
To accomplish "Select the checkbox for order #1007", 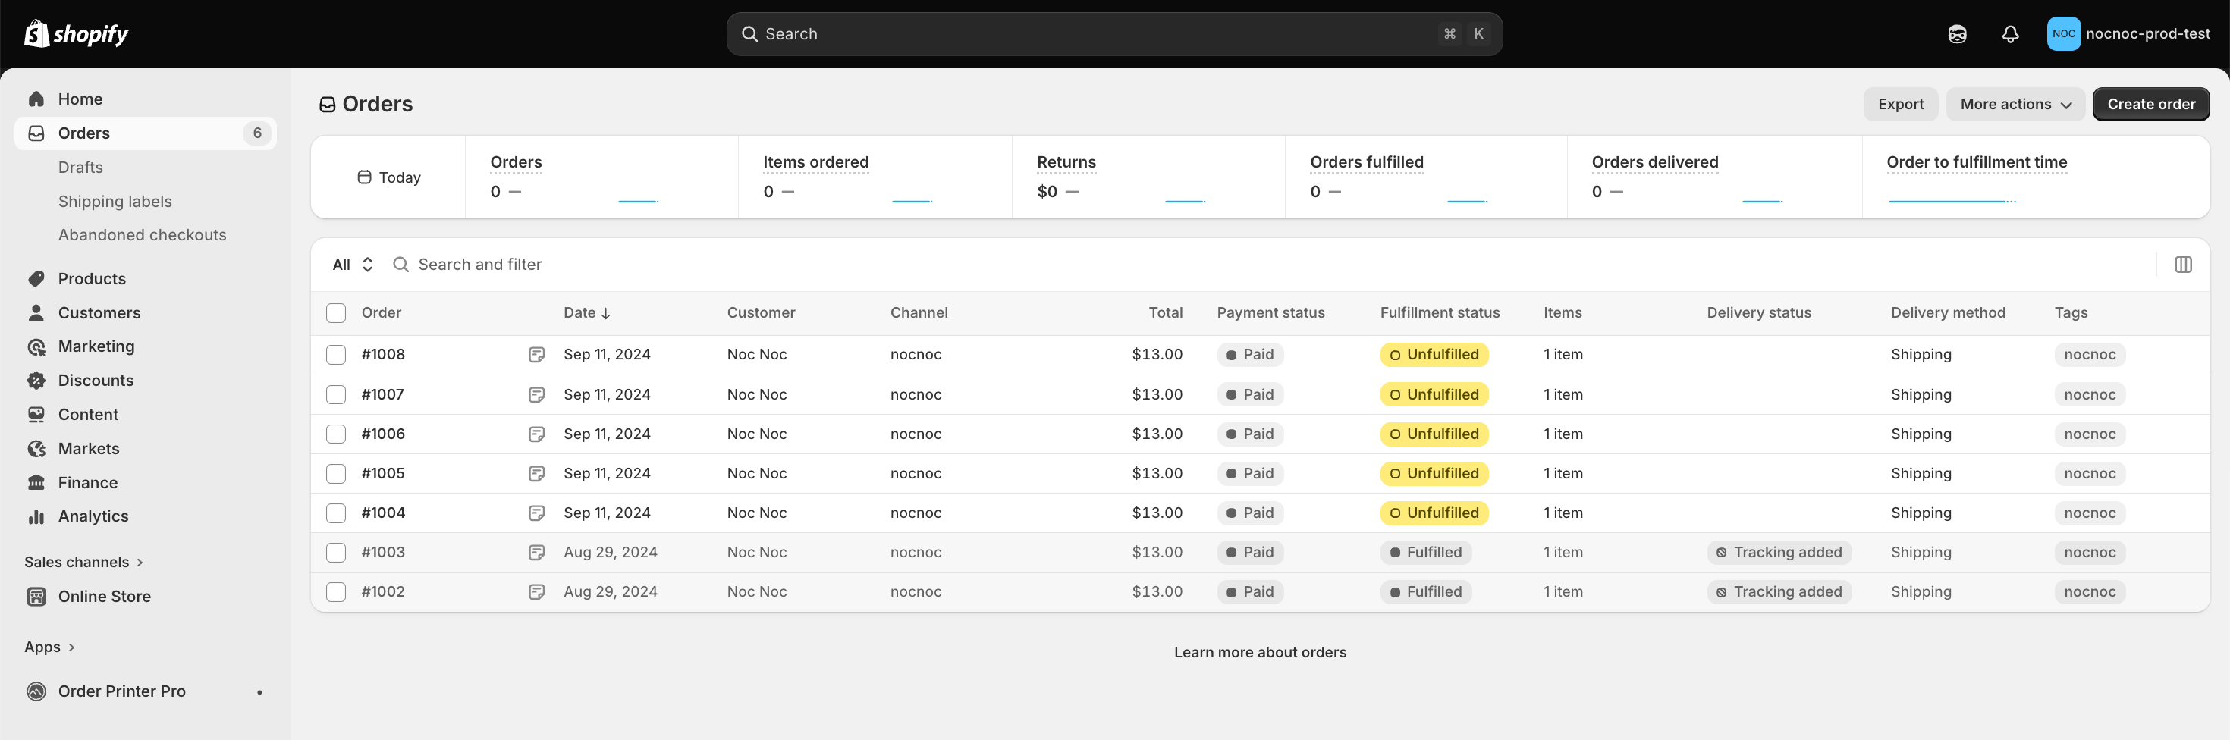I will [336, 395].
